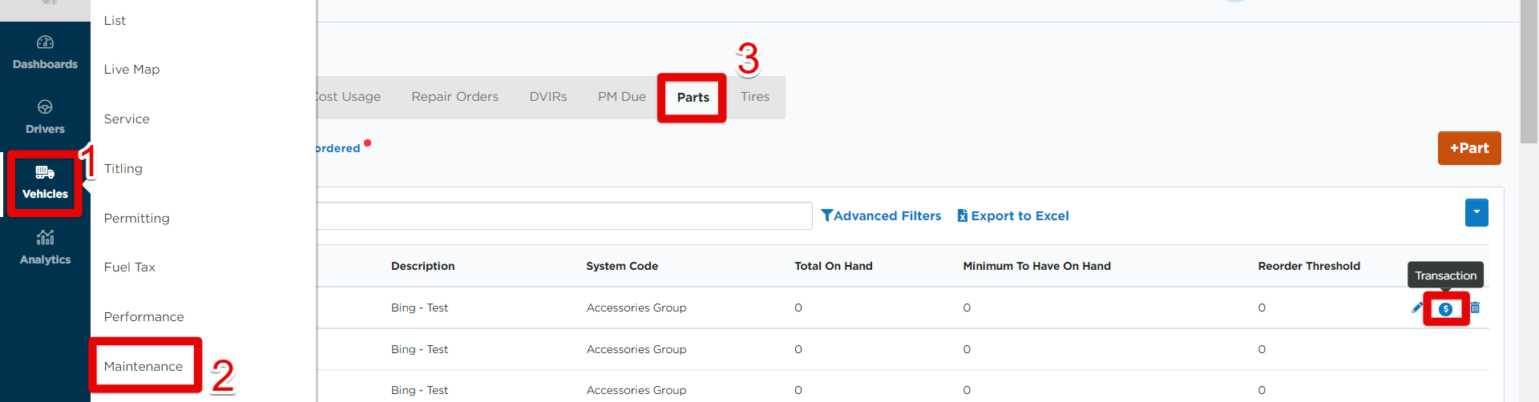Open the PM Due tab

tap(622, 97)
